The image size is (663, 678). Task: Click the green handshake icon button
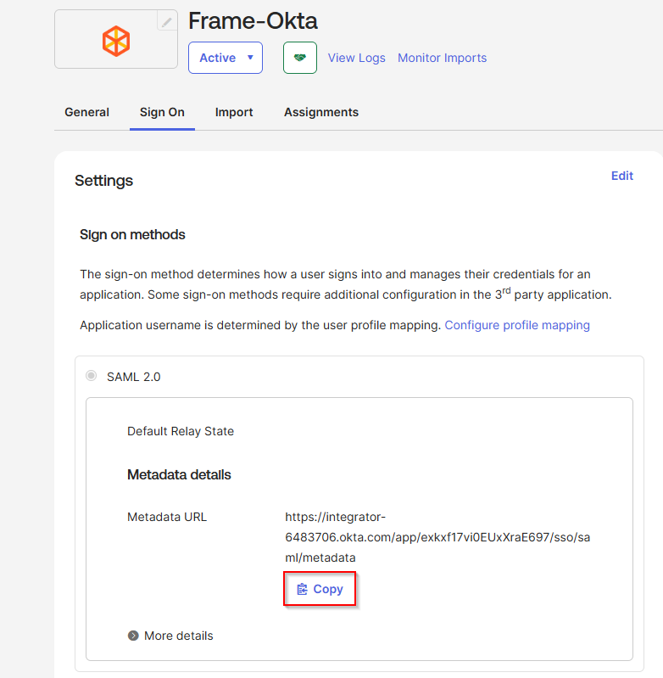pyautogui.click(x=300, y=58)
